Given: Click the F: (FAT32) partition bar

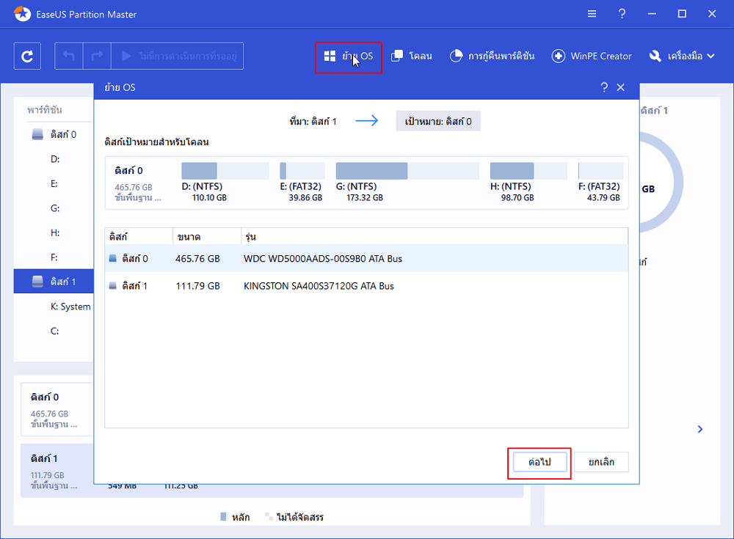Looking at the screenshot, I should (600, 171).
